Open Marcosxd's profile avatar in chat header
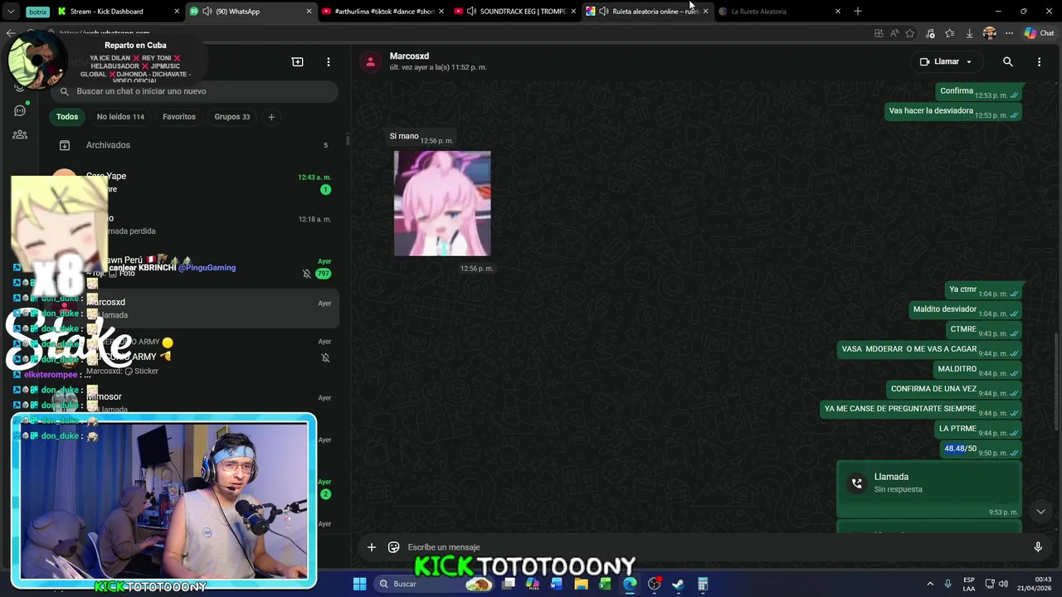The image size is (1062, 597). [x=371, y=61]
